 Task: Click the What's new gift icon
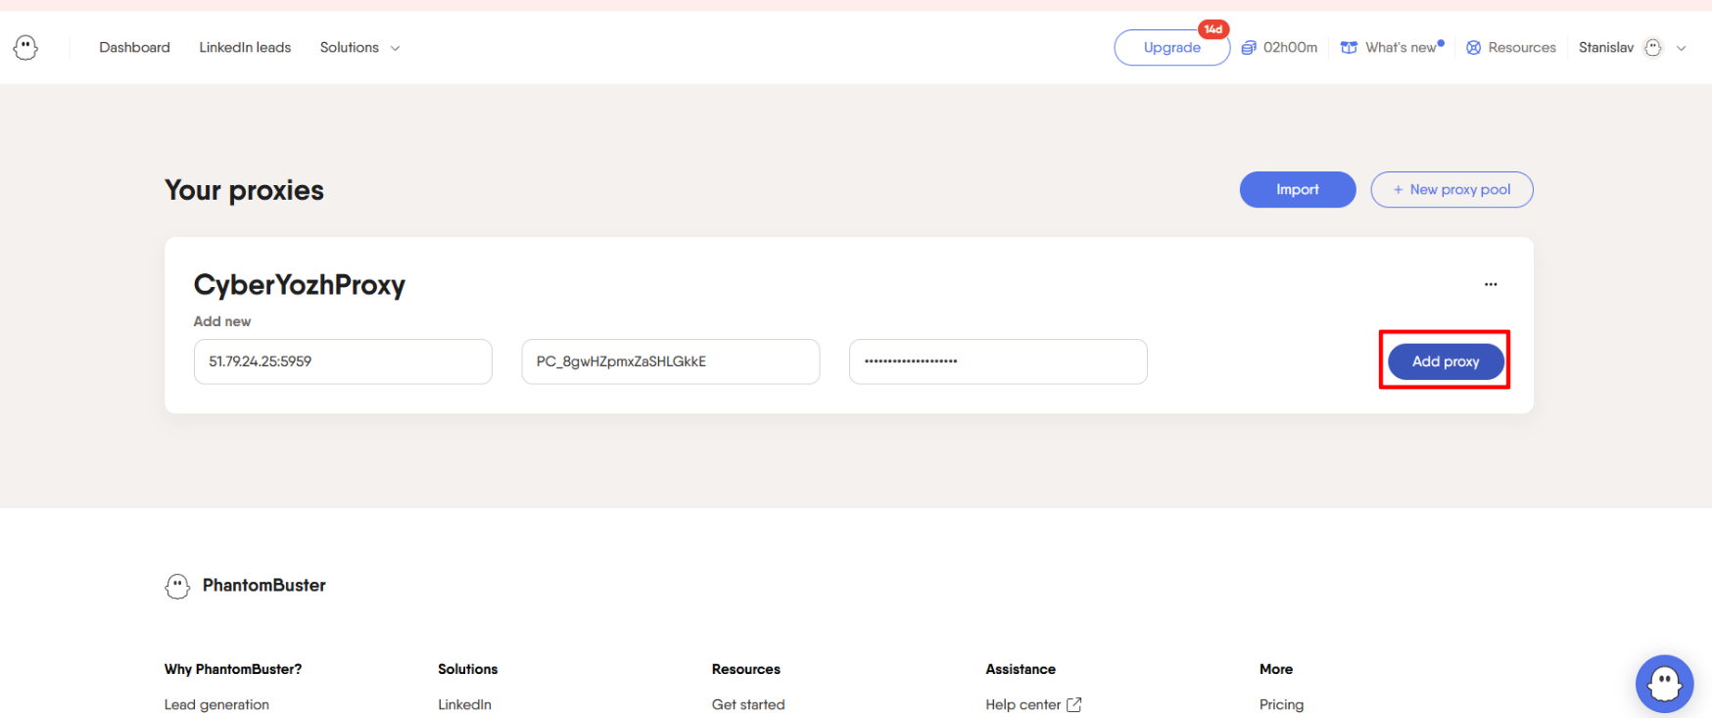tap(1349, 48)
